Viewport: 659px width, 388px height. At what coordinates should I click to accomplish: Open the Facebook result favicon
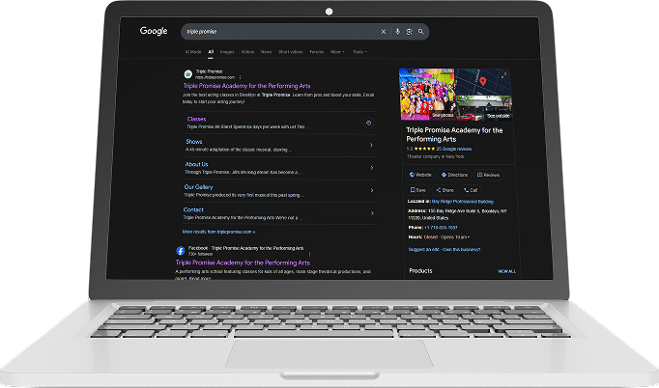181,251
